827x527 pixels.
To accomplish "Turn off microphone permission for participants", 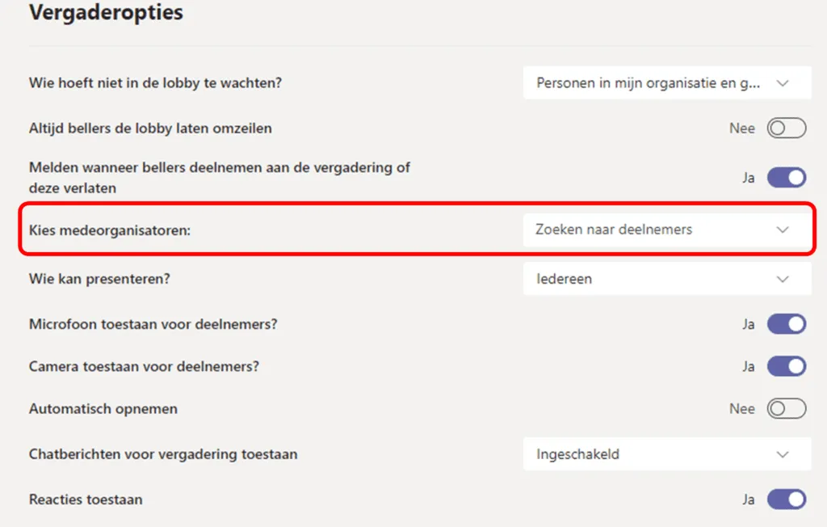I will coord(787,323).
